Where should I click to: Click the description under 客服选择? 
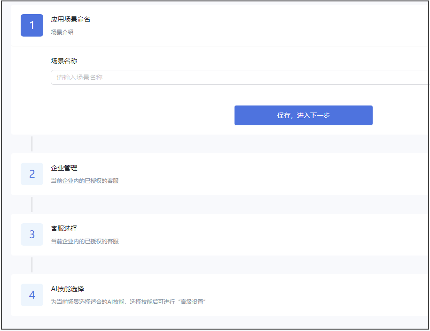85,241
